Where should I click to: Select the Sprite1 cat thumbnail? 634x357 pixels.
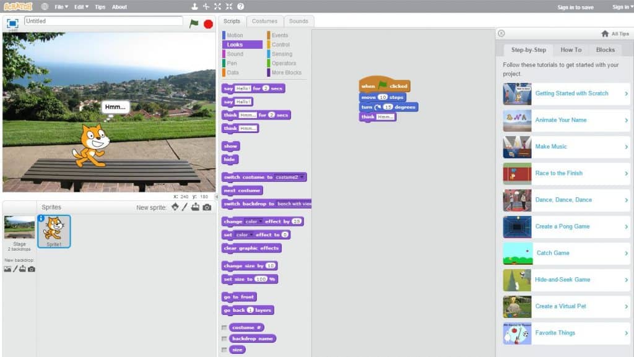coord(54,231)
